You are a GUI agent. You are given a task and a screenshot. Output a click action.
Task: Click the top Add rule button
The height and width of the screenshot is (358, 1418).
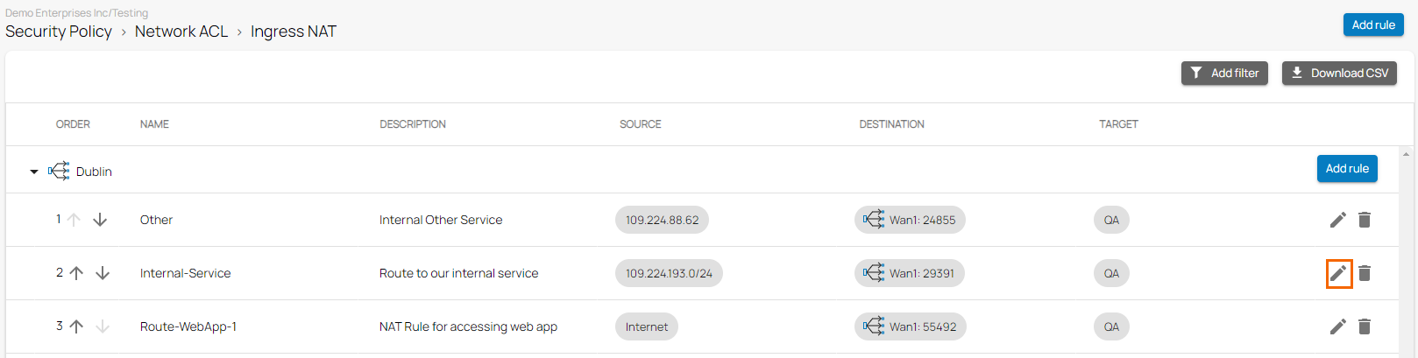tap(1372, 25)
